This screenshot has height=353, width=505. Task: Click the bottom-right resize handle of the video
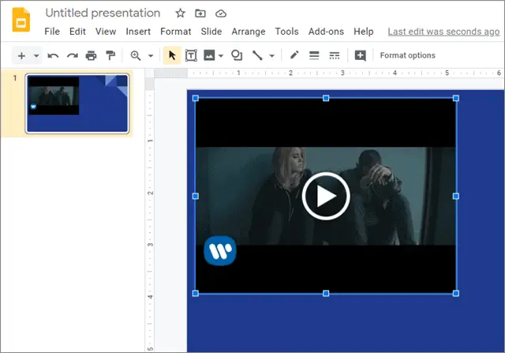tap(456, 293)
